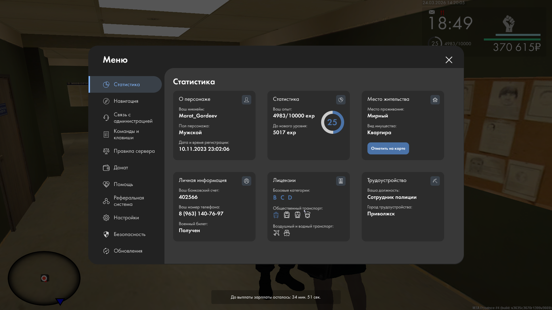Click the level 25 circular progress ring
552x310 pixels.
pos(332,122)
